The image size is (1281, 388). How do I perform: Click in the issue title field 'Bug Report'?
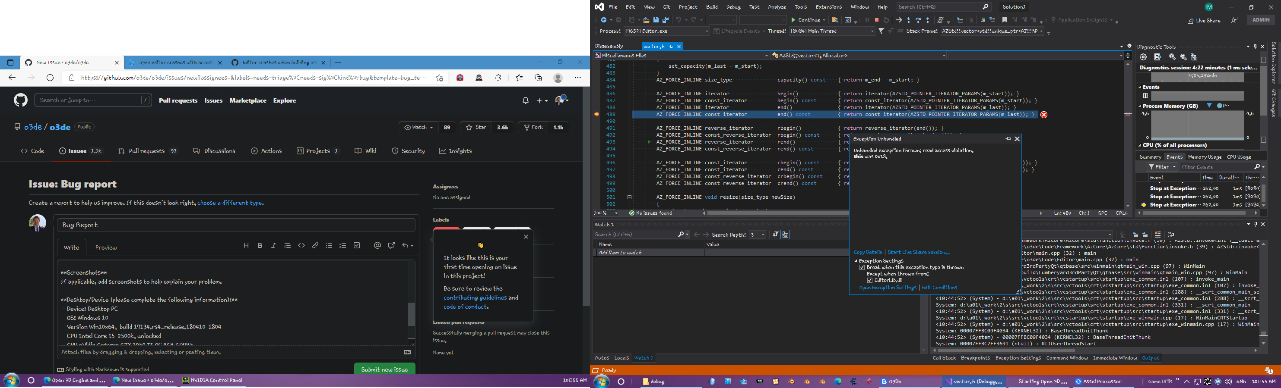pos(236,225)
